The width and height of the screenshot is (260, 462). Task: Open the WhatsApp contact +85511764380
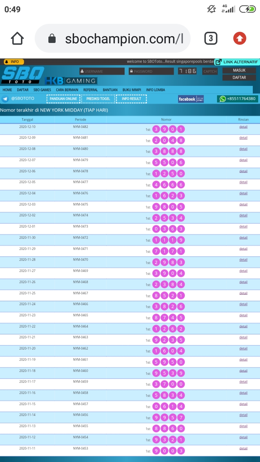(238, 99)
